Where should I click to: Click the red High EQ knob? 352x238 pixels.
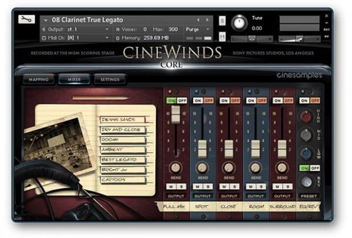tap(306, 116)
